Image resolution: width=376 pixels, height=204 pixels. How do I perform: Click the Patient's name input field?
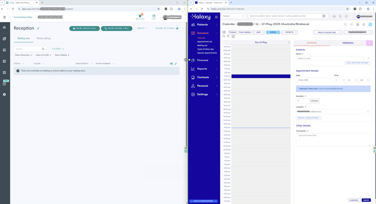[x=330, y=58]
